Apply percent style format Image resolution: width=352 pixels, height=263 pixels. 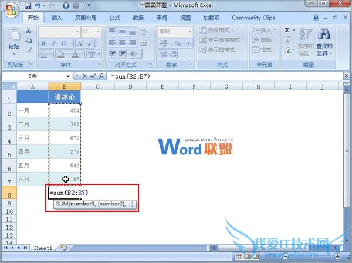(178, 43)
